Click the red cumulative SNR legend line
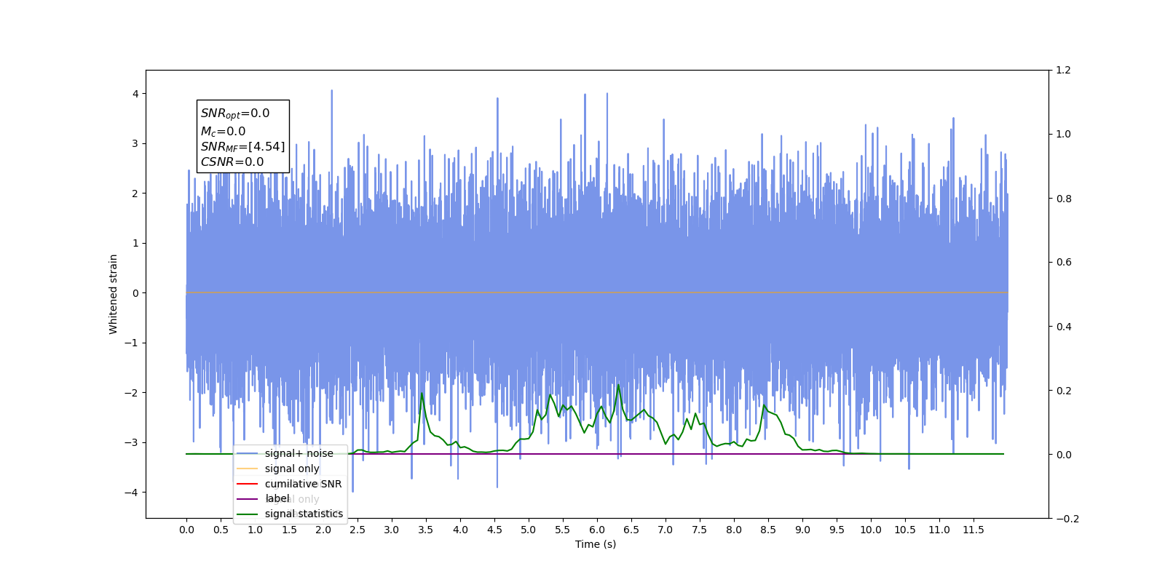 248,484
